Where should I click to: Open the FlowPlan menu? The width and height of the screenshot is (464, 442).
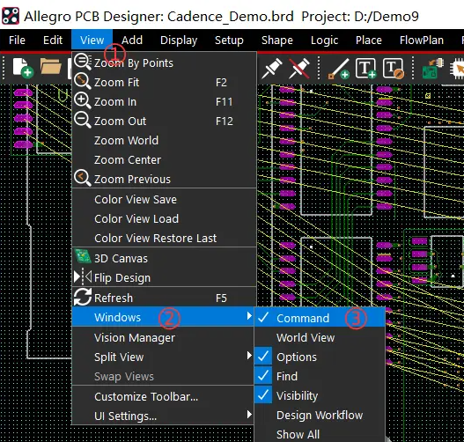click(422, 40)
